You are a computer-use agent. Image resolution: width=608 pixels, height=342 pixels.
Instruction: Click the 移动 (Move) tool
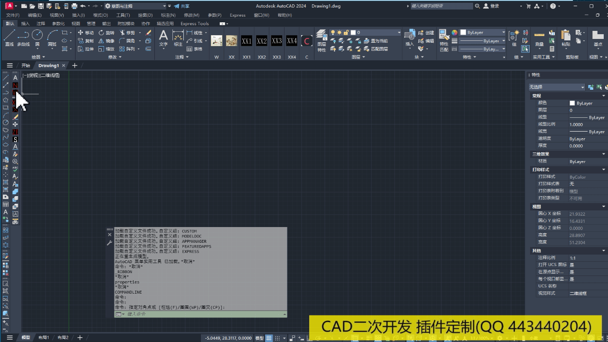(x=85, y=33)
